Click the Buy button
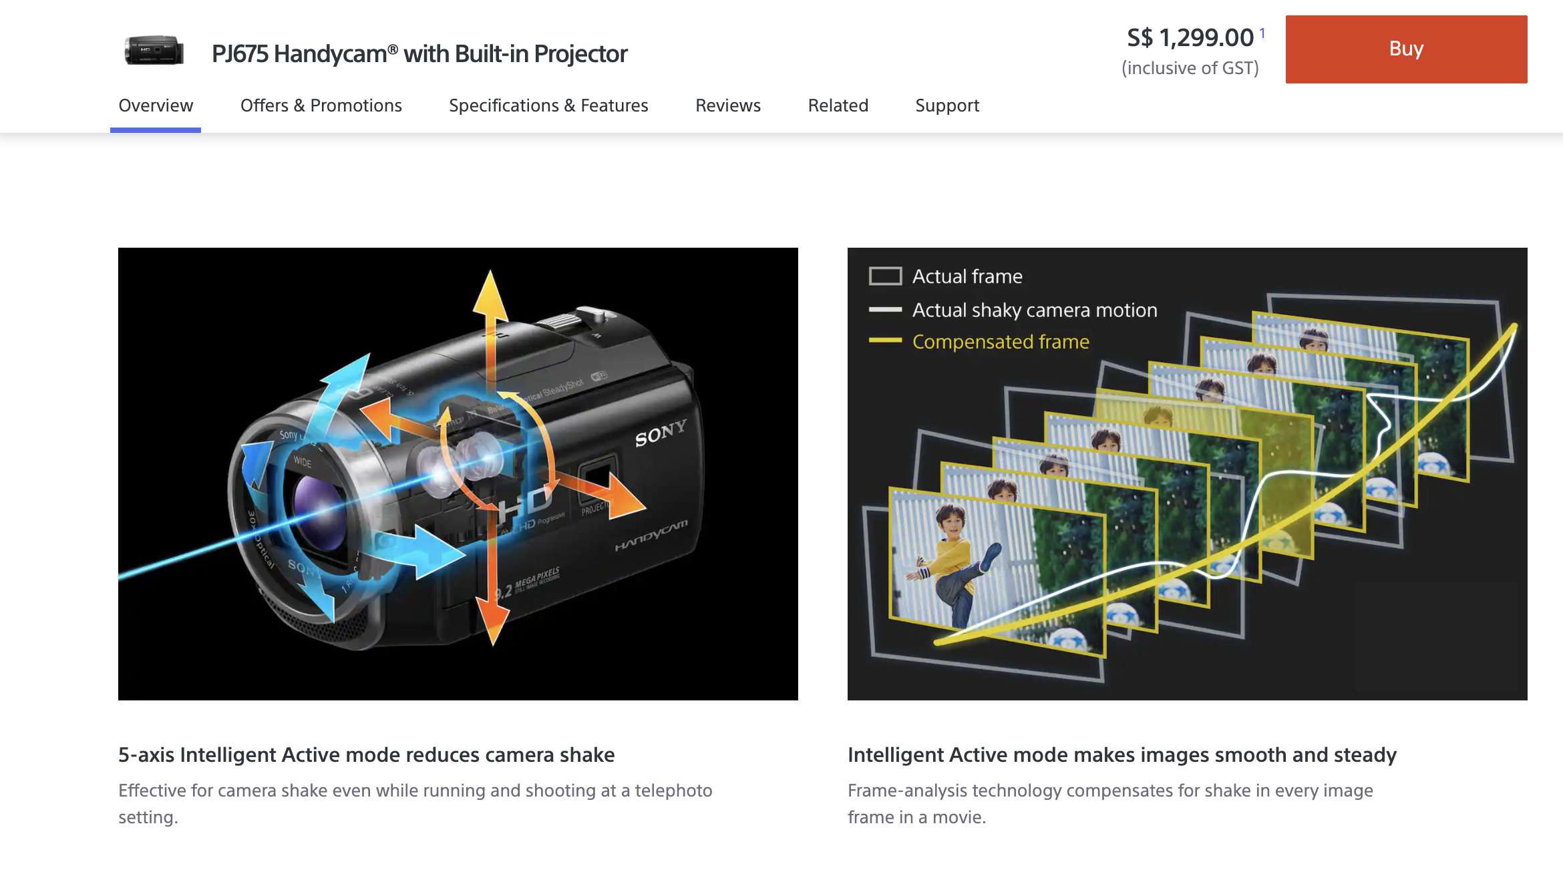Screen dimensions: 1563x880 1406,48
